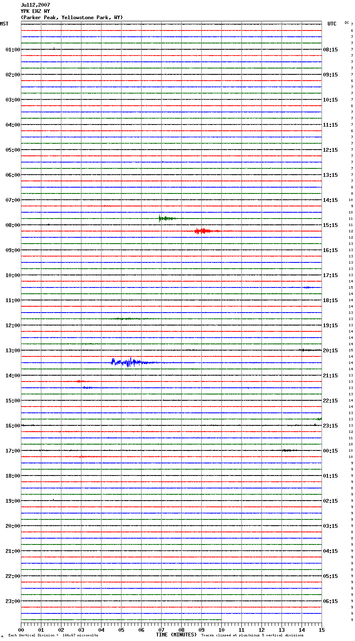Click minute 03 on the bottom time axis

(x=81, y=629)
